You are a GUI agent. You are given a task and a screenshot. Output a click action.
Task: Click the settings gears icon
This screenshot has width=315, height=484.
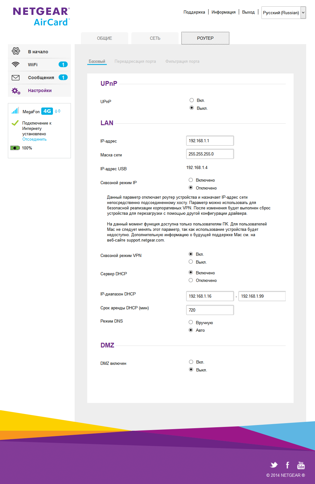pyautogui.click(x=16, y=91)
